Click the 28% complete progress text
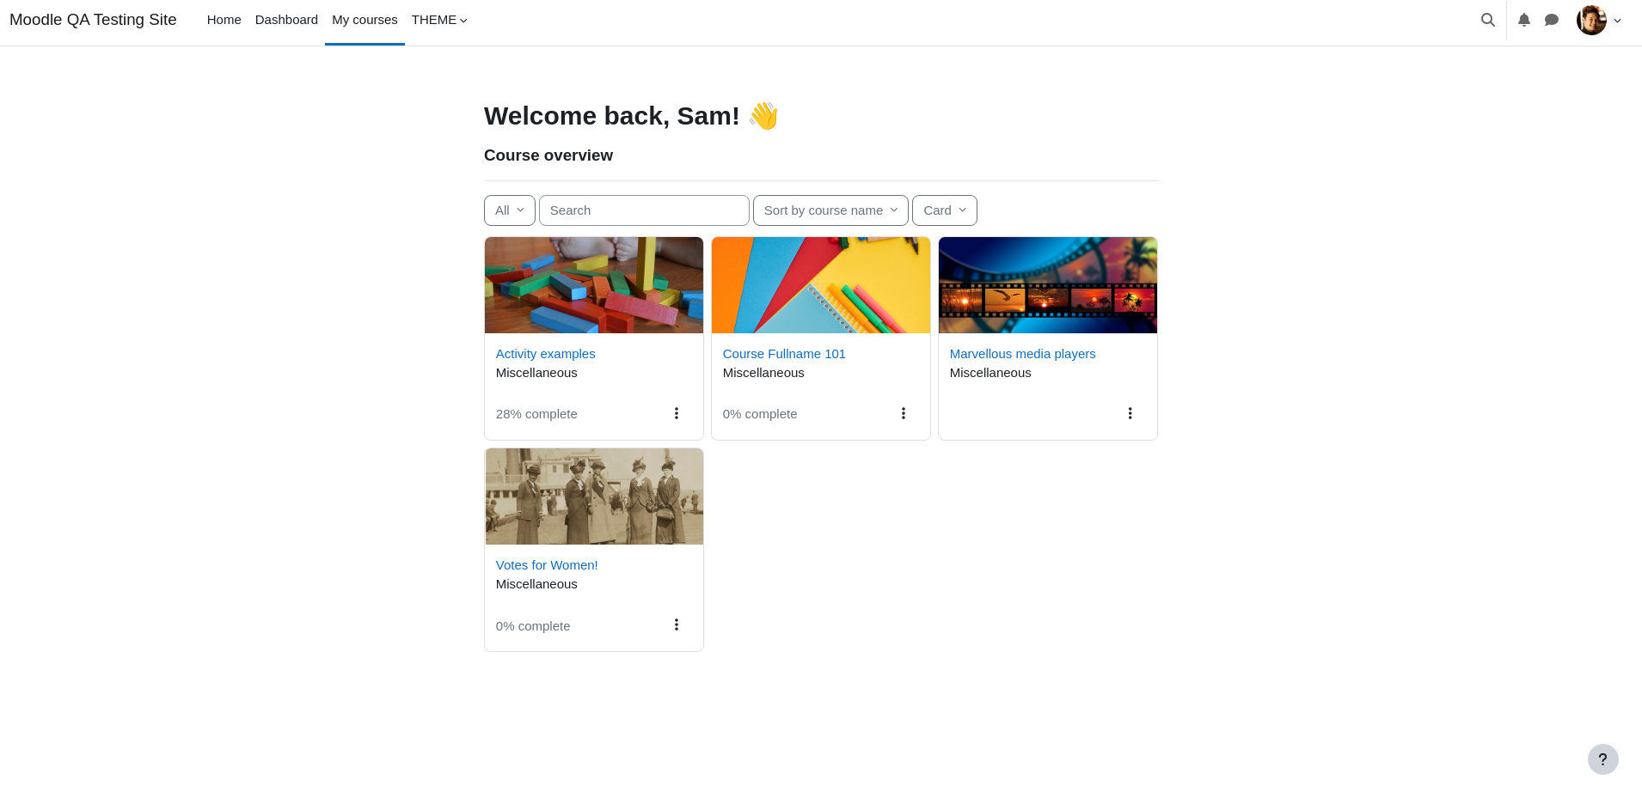 coord(536,414)
